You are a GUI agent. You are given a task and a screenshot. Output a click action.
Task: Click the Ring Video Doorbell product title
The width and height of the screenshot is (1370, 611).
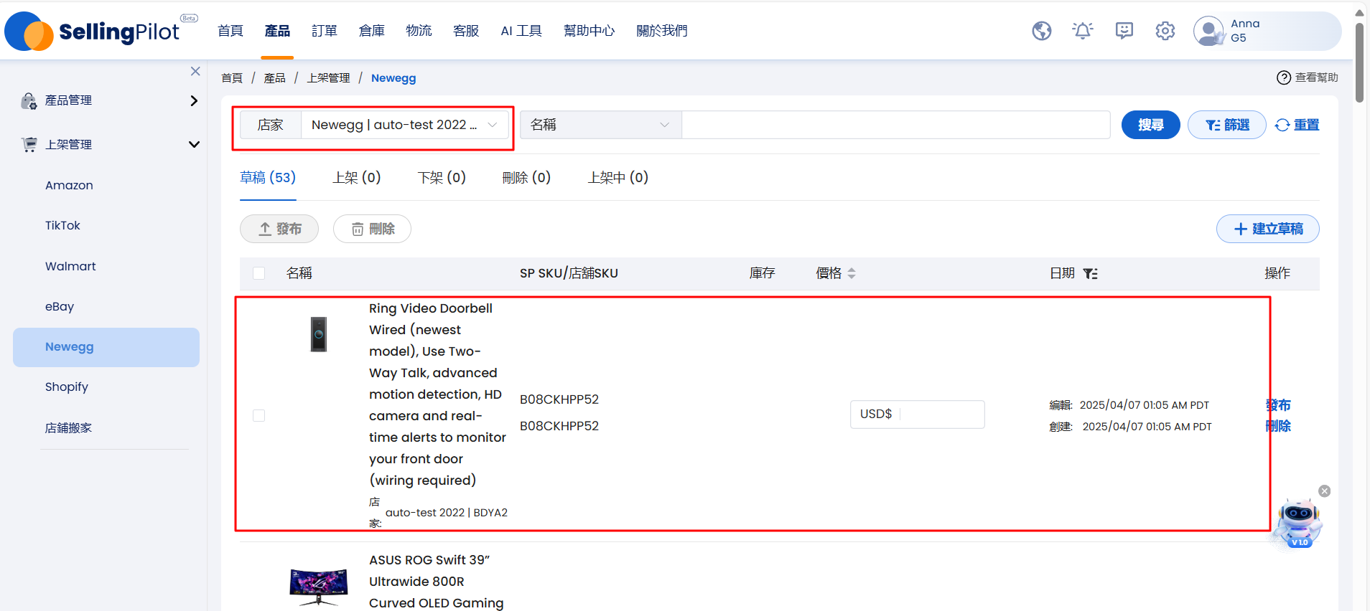click(437, 394)
